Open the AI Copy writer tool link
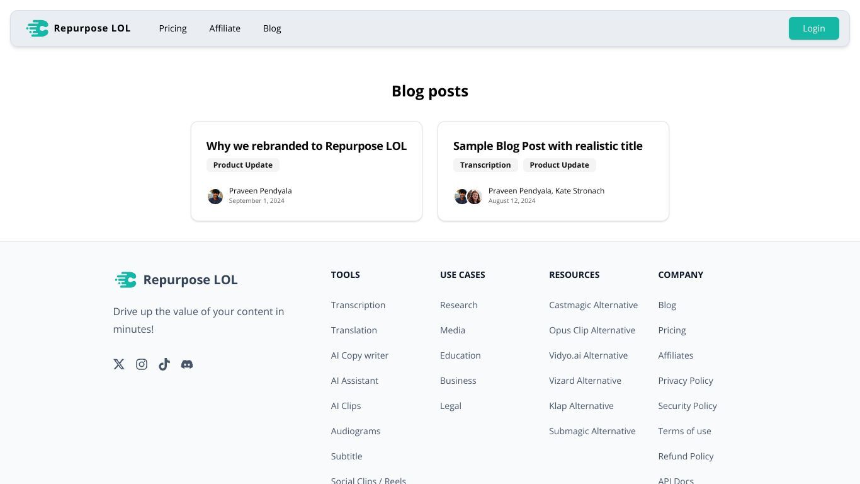860x484 pixels. click(x=359, y=355)
